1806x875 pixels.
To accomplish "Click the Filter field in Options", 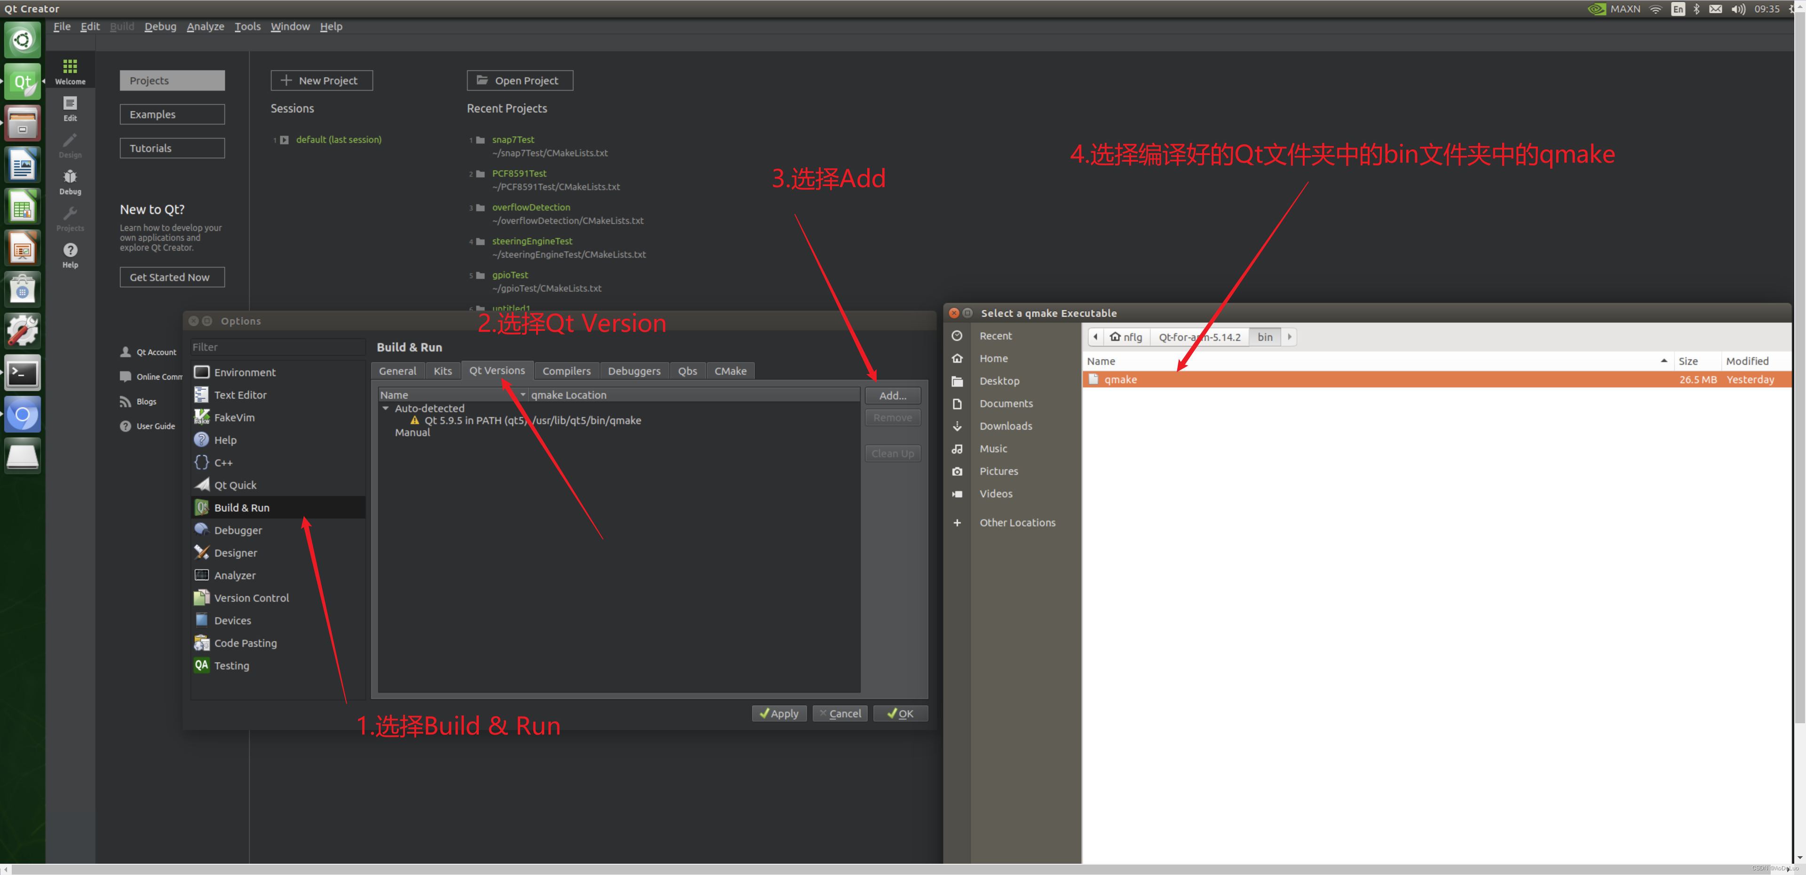I will coord(277,347).
